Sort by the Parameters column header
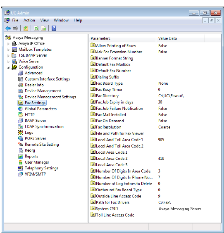The height and width of the screenshot is (233, 224). click(x=122, y=38)
